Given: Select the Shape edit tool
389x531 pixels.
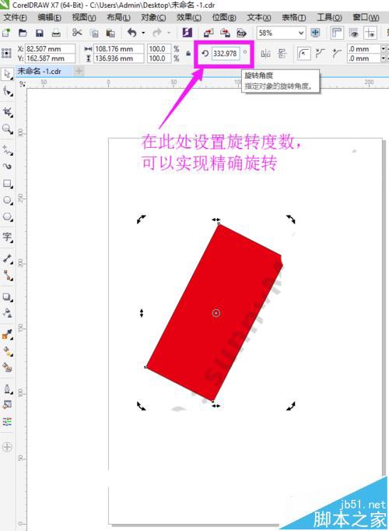Looking at the screenshot, I should coord(7,91).
